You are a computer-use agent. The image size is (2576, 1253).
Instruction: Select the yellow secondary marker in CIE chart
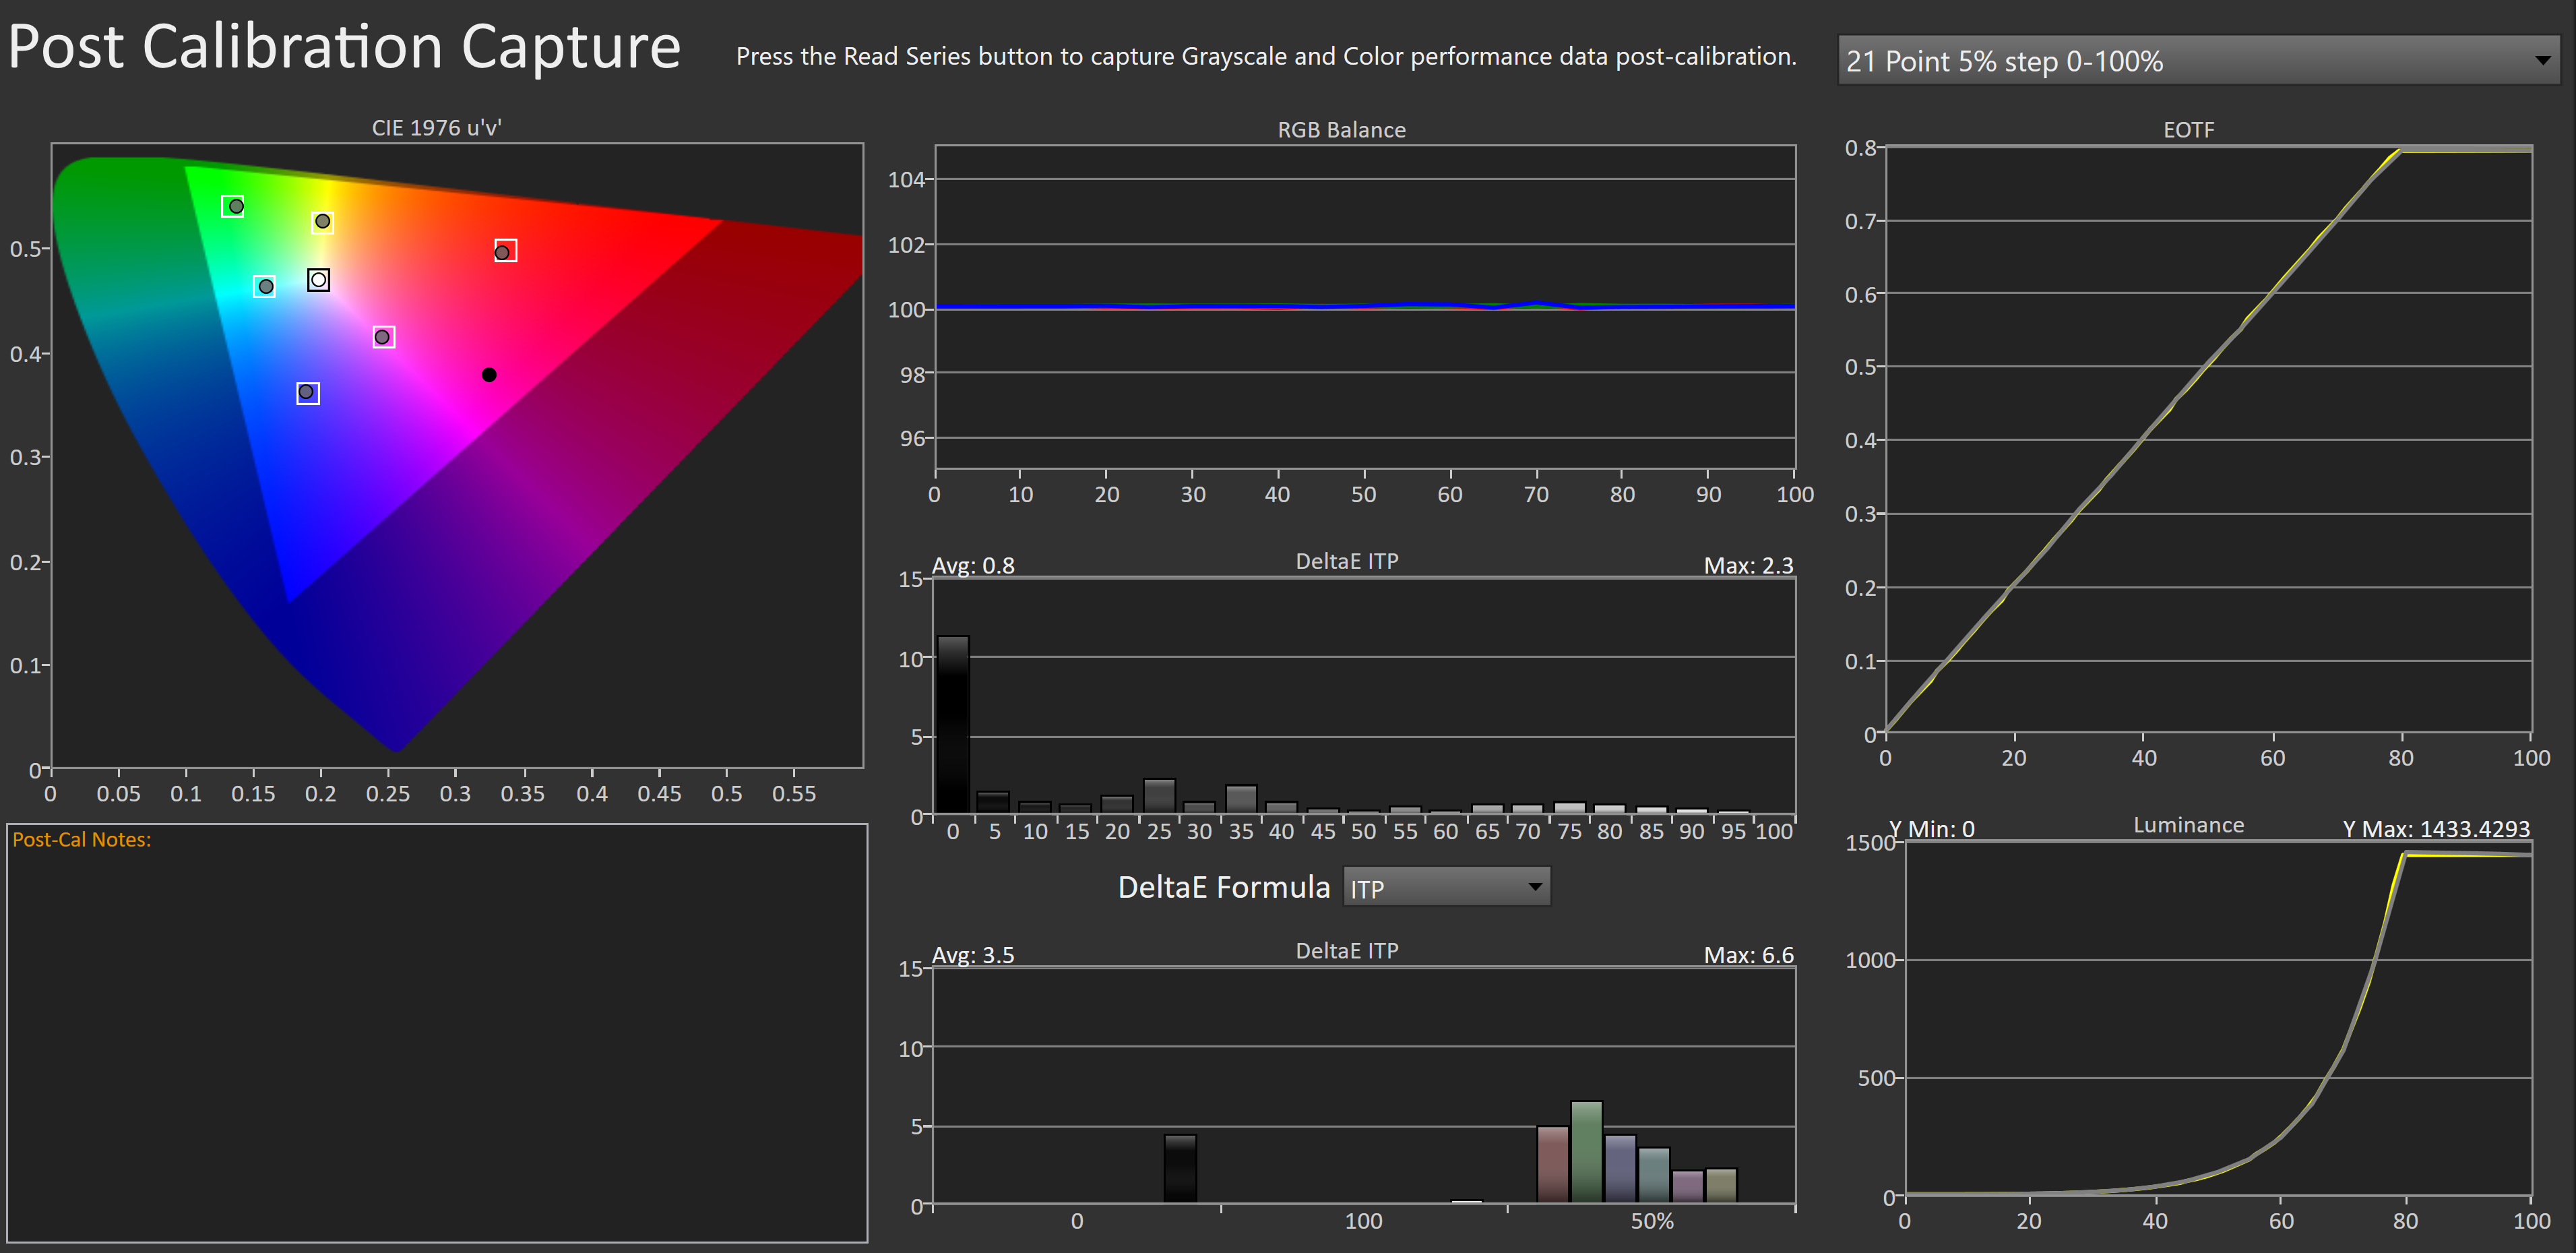click(x=322, y=221)
